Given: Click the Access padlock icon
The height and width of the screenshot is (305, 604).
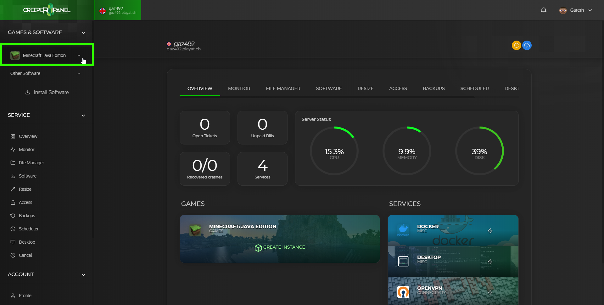Looking at the screenshot, I should point(13,202).
